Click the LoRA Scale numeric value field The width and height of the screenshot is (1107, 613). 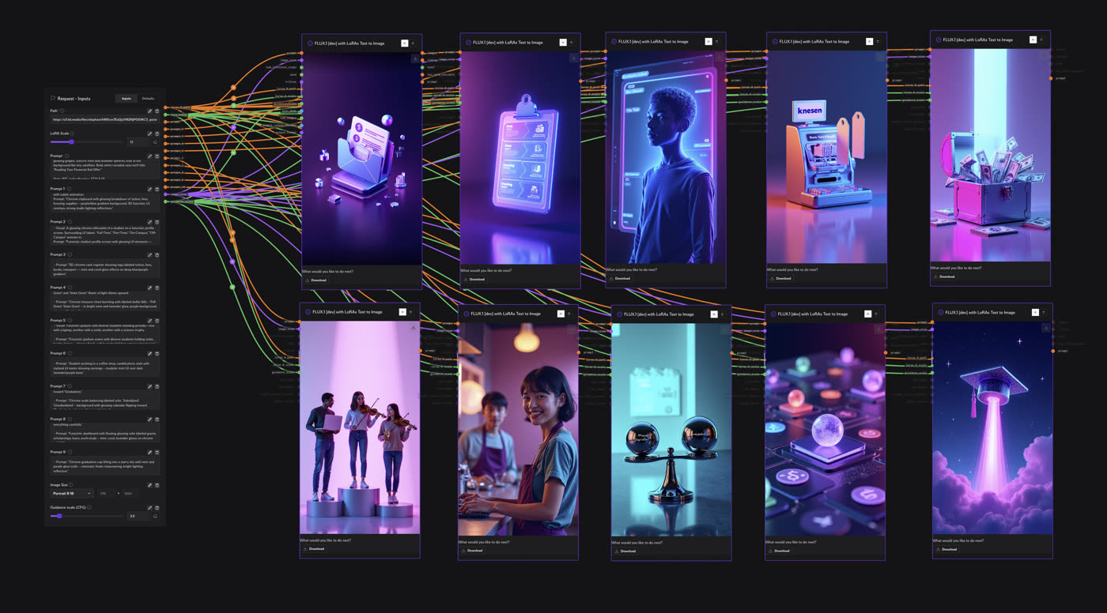click(138, 142)
